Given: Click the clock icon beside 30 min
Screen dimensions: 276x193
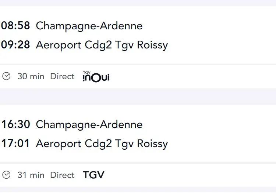Looking at the screenshot, I should click(x=6, y=76).
